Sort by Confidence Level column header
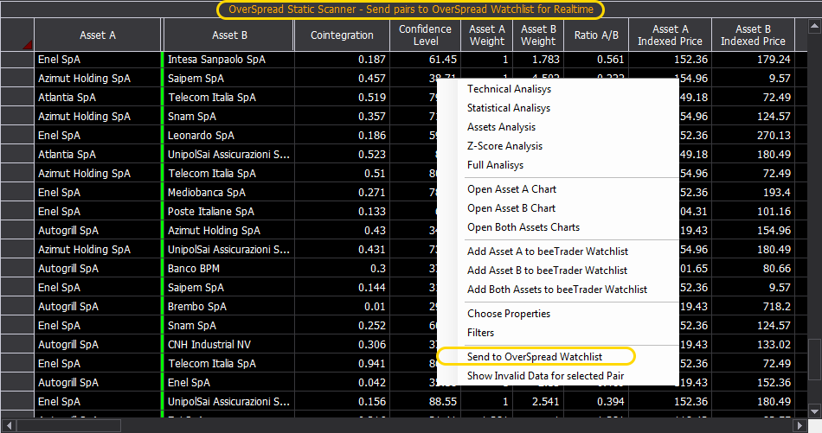 click(x=425, y=35)
